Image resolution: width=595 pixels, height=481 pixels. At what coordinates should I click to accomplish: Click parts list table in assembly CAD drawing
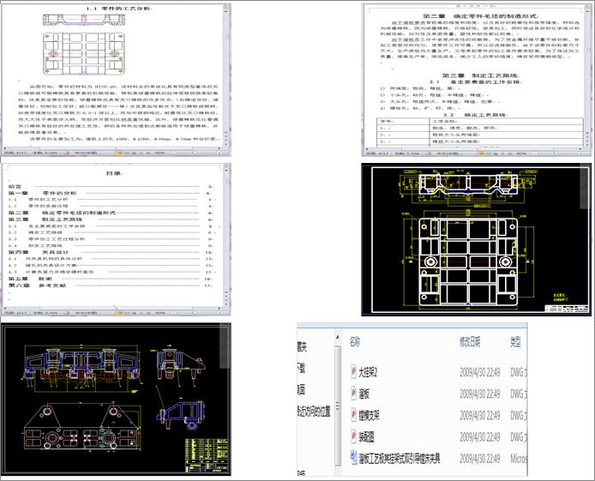207,455
